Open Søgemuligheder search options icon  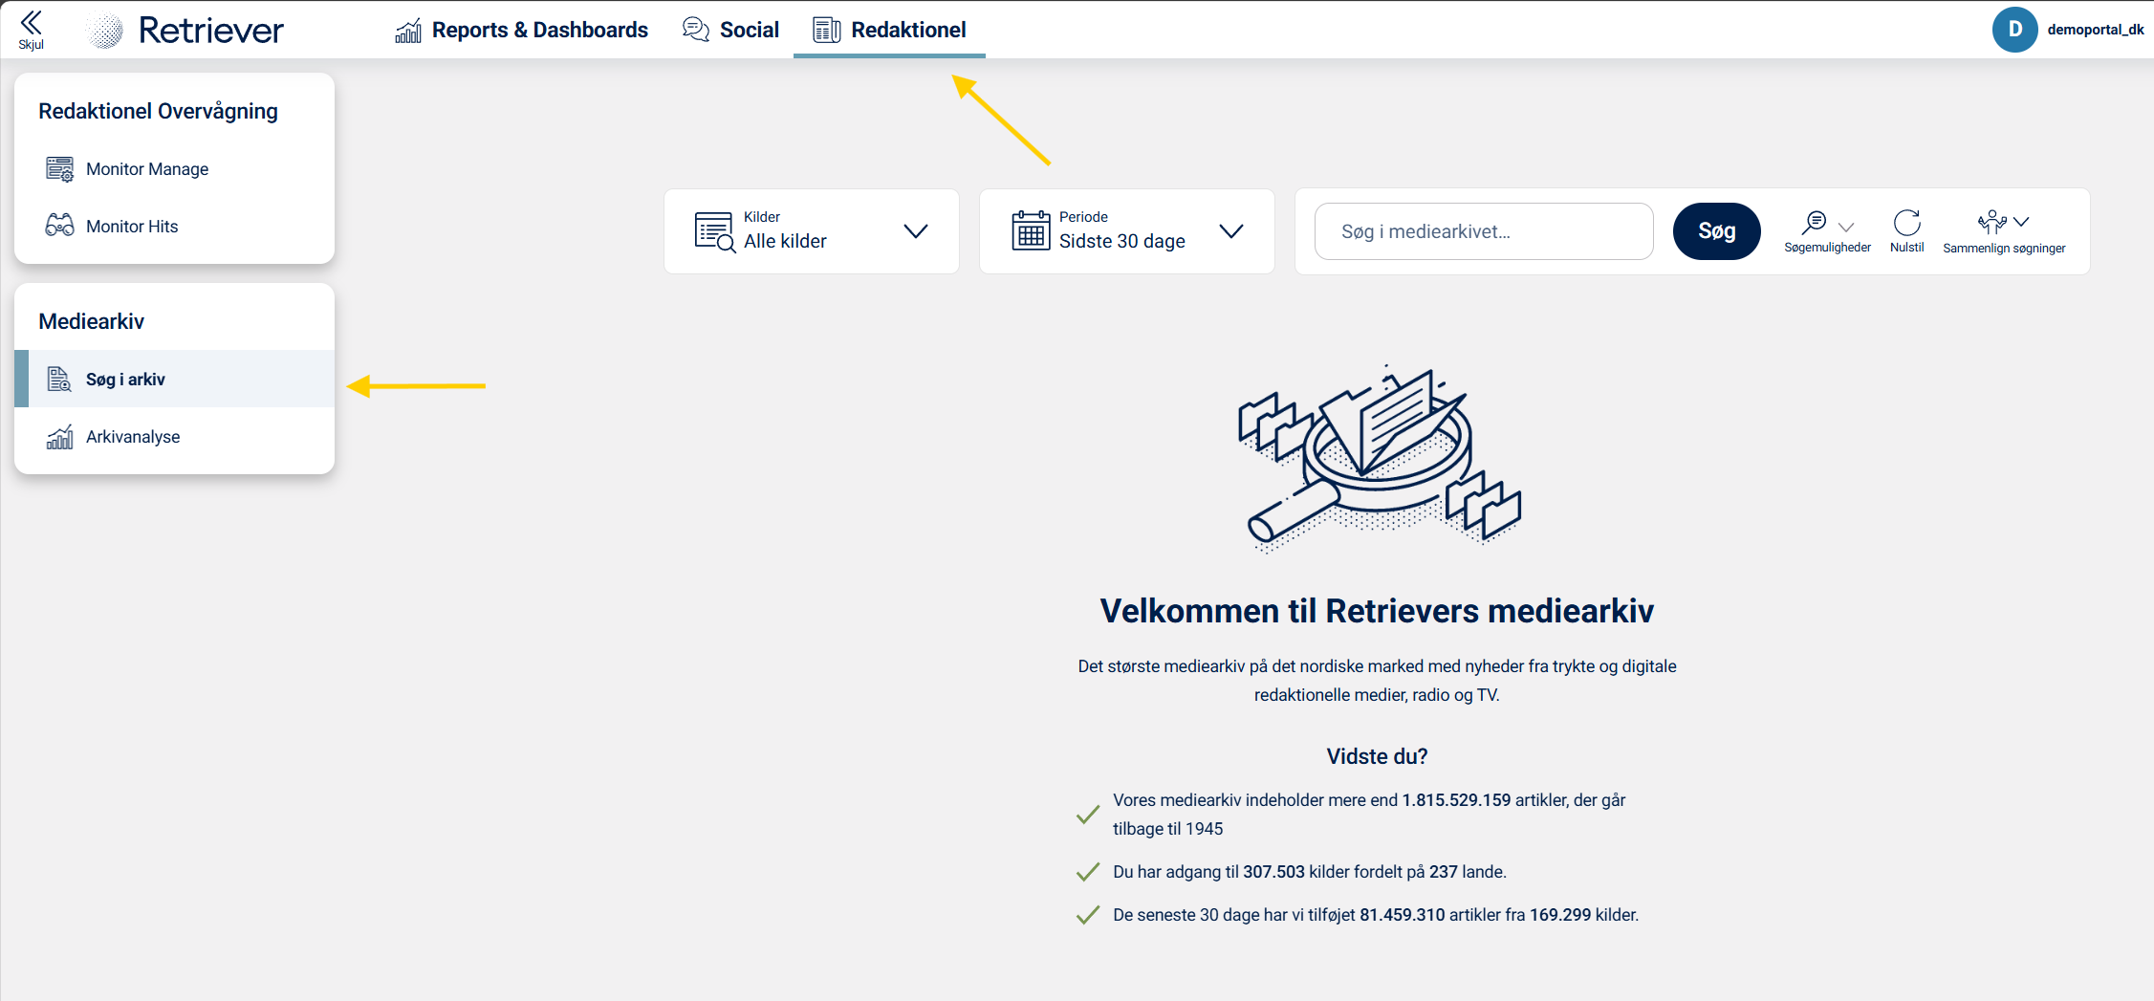coord(1814,223)
